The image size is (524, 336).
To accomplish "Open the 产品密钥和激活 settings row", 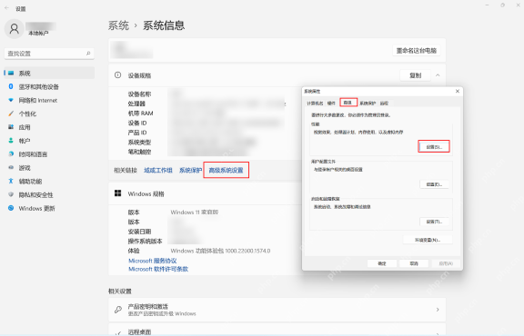I will (x=277, y=310).
